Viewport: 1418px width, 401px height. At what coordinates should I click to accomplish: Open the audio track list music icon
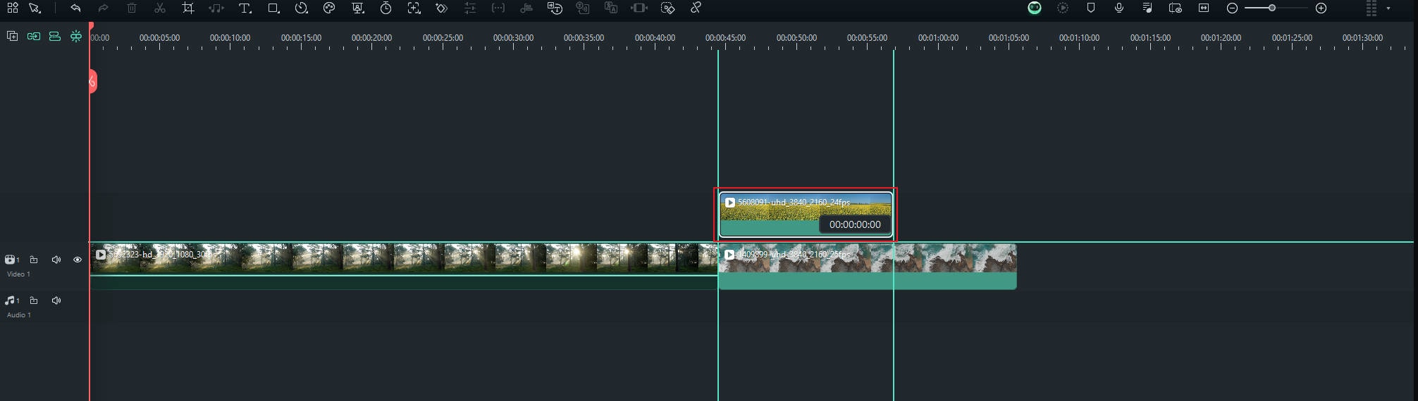tap(1147, 8)
